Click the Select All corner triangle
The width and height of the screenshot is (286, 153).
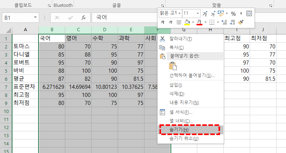(x=8, y=30)
